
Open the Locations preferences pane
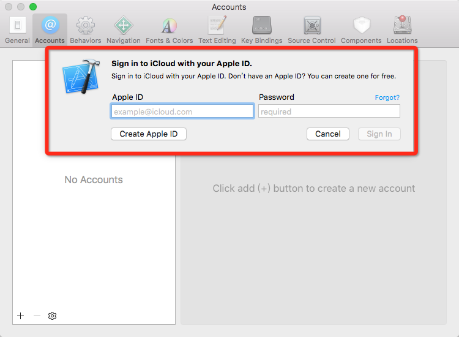pyautogui.click(x=402, y=30)
